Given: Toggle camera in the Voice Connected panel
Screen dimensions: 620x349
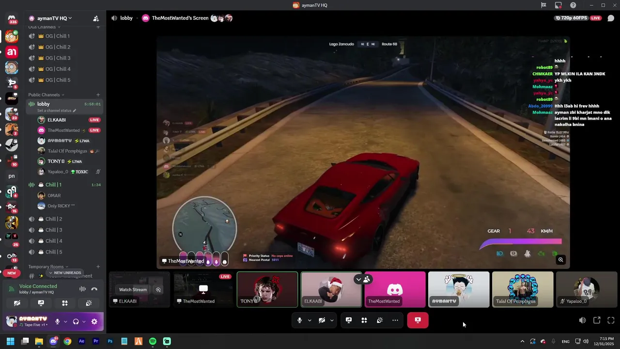Looking at the screenshot, I should pos(17,303).
